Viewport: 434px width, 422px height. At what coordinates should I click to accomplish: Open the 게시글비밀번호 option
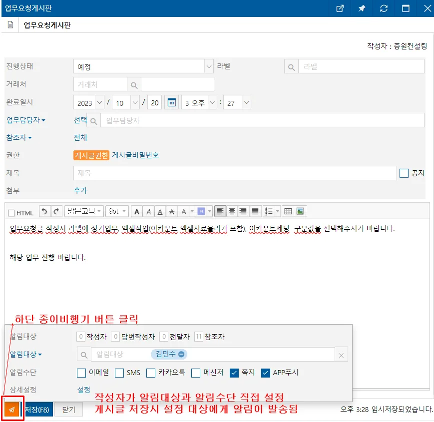pos(135,155)
